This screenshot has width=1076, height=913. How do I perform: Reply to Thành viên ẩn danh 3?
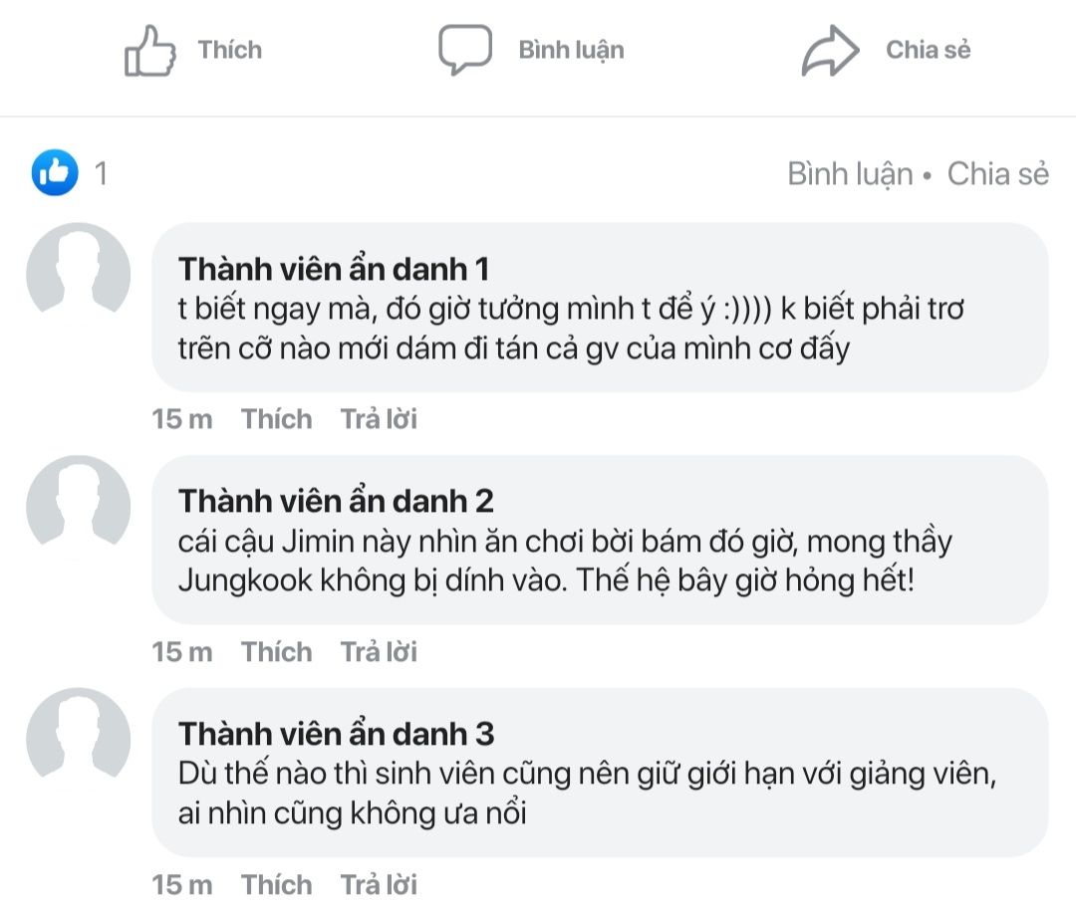point(379,885)
